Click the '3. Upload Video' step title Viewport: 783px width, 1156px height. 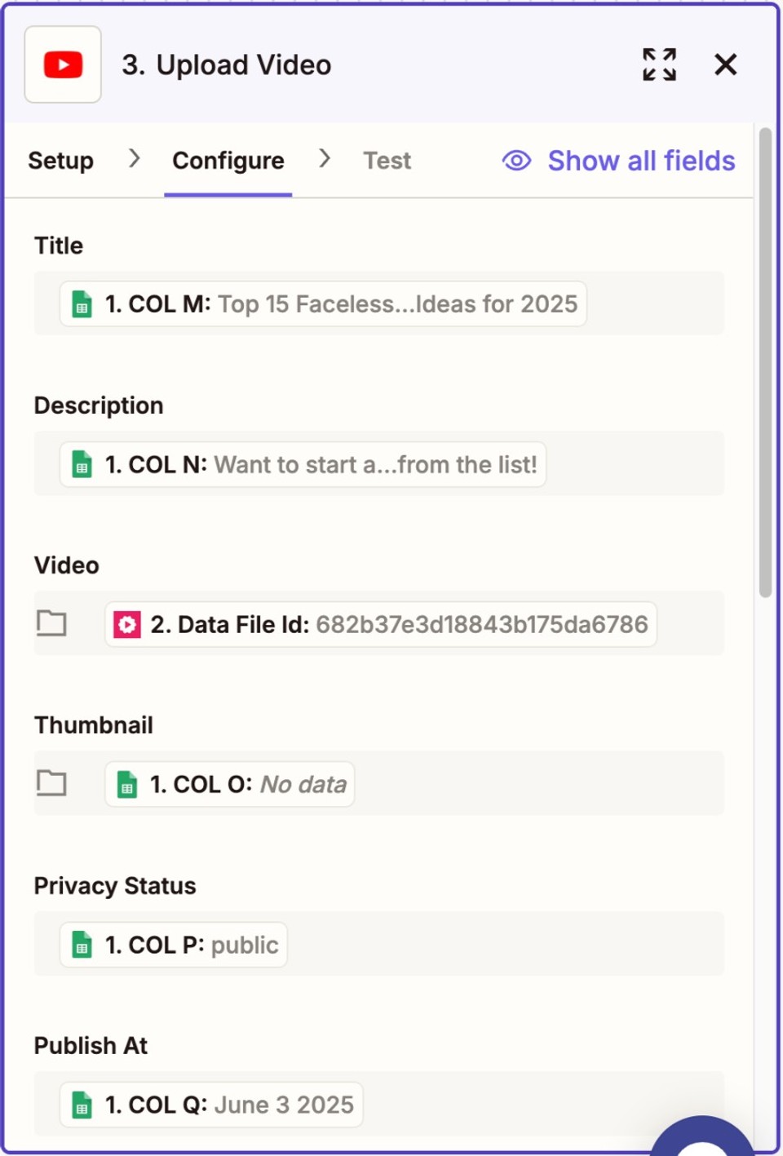(227, 65)
